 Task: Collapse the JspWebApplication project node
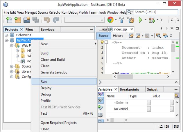(6, 40)
